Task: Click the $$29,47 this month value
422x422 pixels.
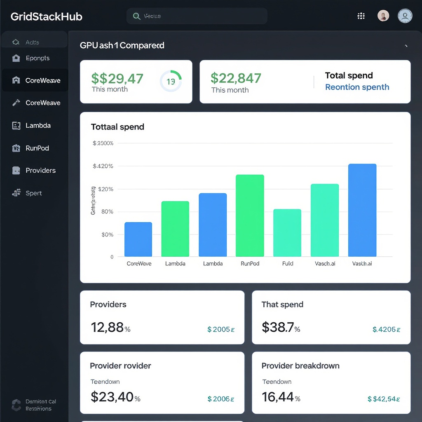Action: (x=117, y=78)
